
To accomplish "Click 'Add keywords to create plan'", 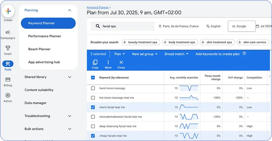I will click(x=217, y=54).
